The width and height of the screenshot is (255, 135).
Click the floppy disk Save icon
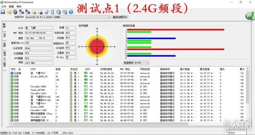[3, 12]
